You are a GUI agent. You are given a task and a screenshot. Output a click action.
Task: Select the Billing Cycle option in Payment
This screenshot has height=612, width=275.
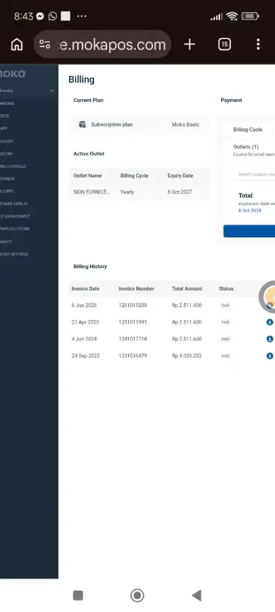pos(248,130)
